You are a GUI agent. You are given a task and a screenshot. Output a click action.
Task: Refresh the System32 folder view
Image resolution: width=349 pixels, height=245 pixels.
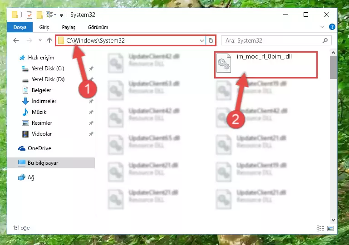[x=211, y=40]
